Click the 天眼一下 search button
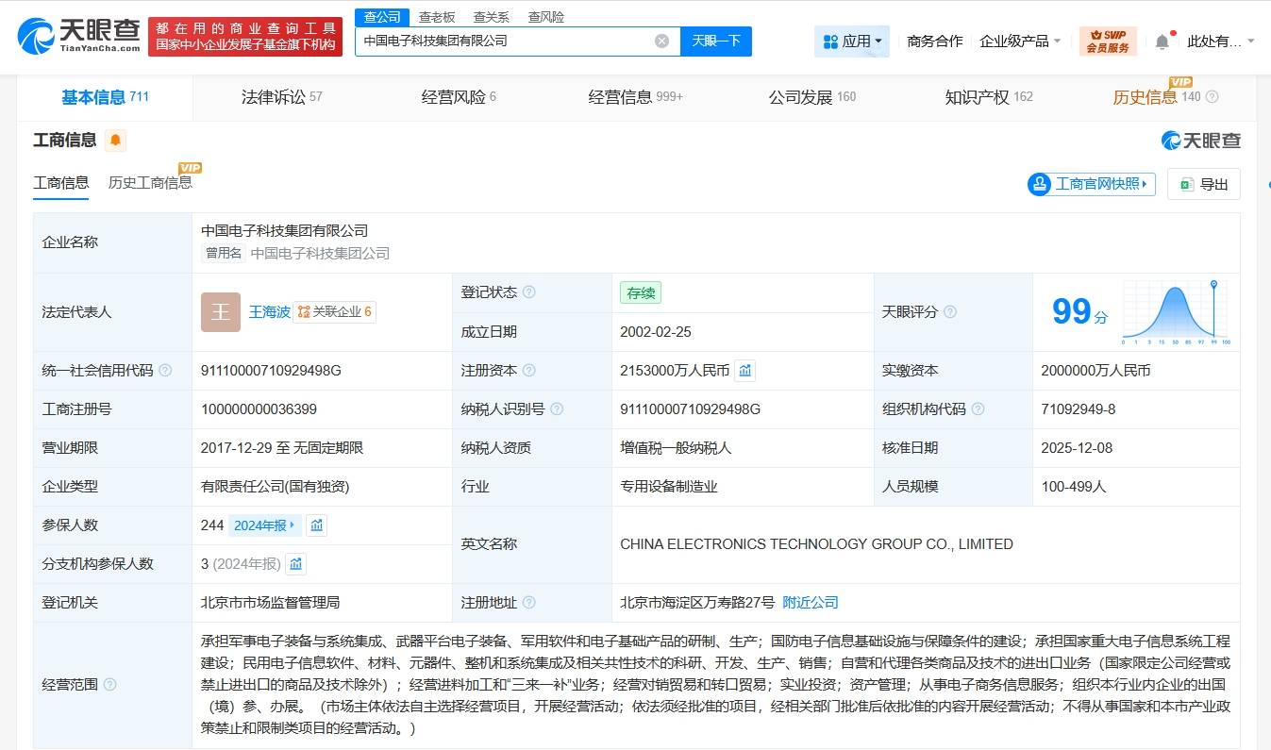1271x750 pixels. [715, 41]
